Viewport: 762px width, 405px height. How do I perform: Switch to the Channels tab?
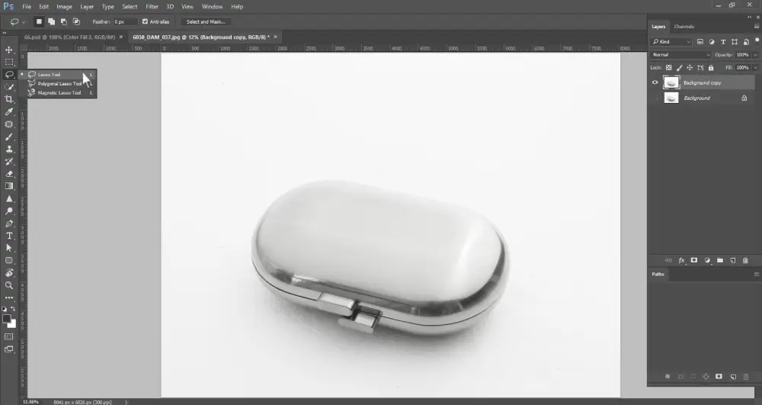pos(684,27)
